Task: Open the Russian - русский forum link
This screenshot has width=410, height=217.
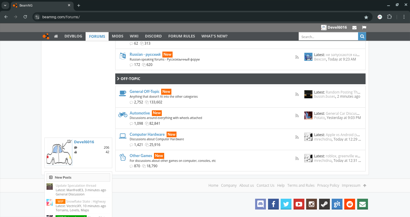Action: click(145, 54)
